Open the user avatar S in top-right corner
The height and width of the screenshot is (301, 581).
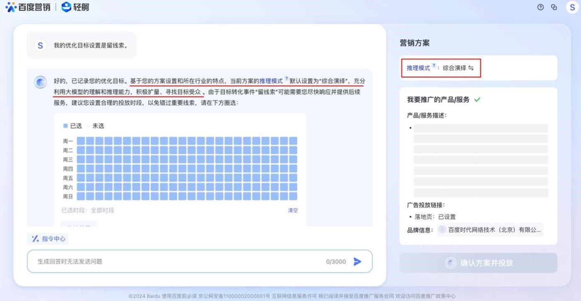572,7
